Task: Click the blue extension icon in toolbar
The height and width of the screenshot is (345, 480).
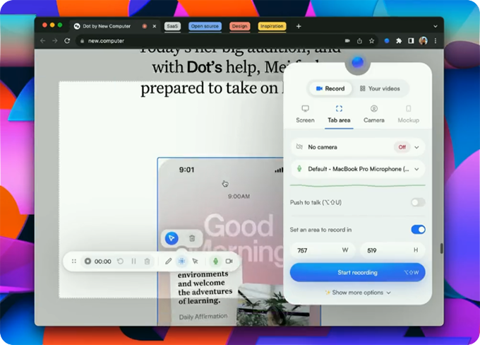Action: [x=387, y=41]
